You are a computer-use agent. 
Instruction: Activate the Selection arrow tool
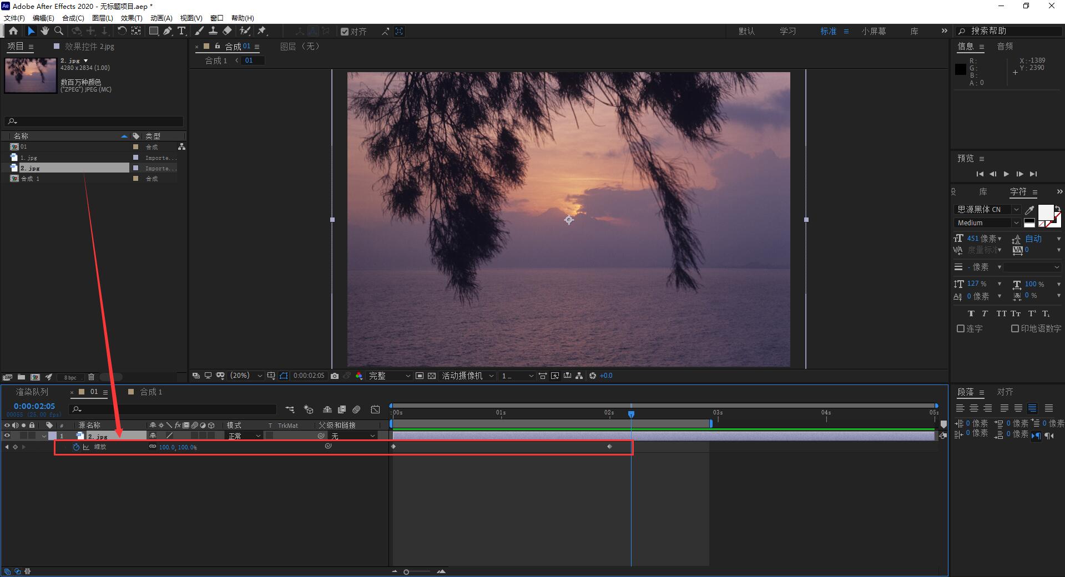click(x=31, y=31)
